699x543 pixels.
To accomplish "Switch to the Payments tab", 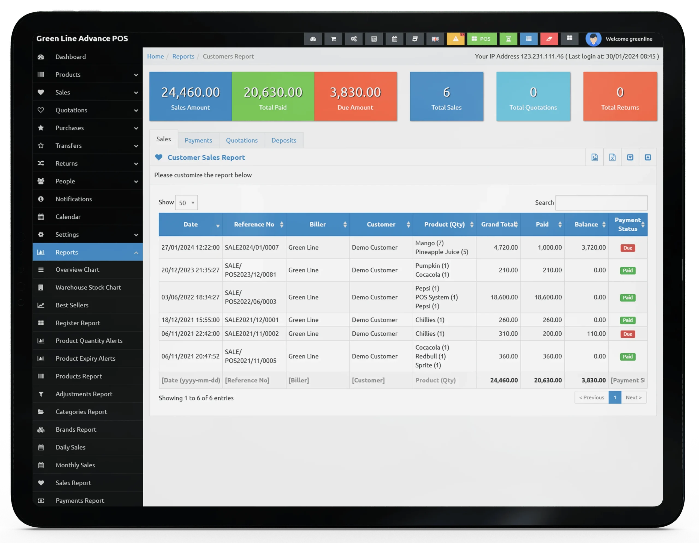I will coord(198,140).
